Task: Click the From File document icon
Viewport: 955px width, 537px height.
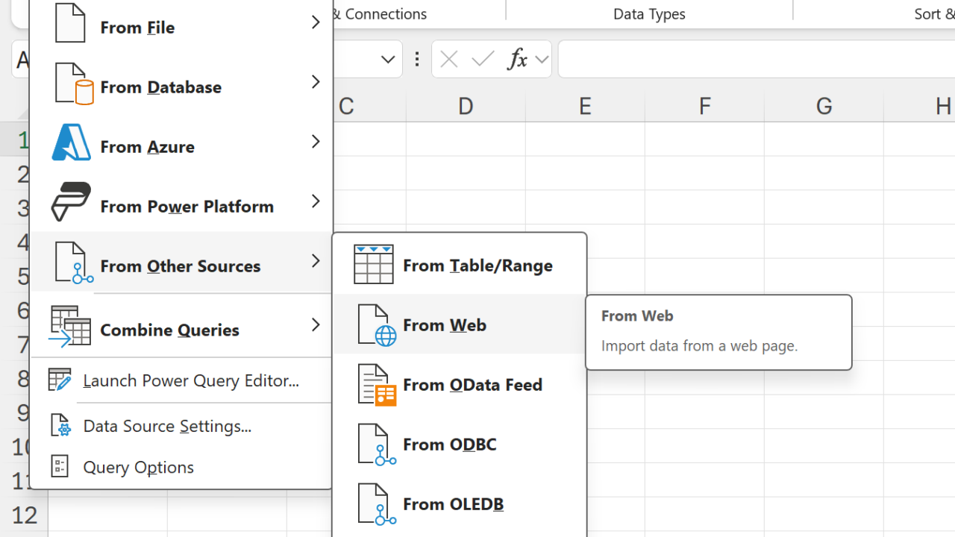Action: point(71,24)
